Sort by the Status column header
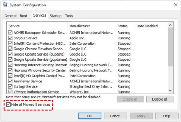Image resolution: width=181 pixels, height=122 pixels. pos(125,26)
